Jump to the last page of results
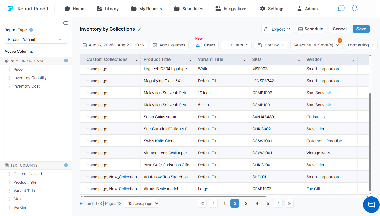 point(289,203)
